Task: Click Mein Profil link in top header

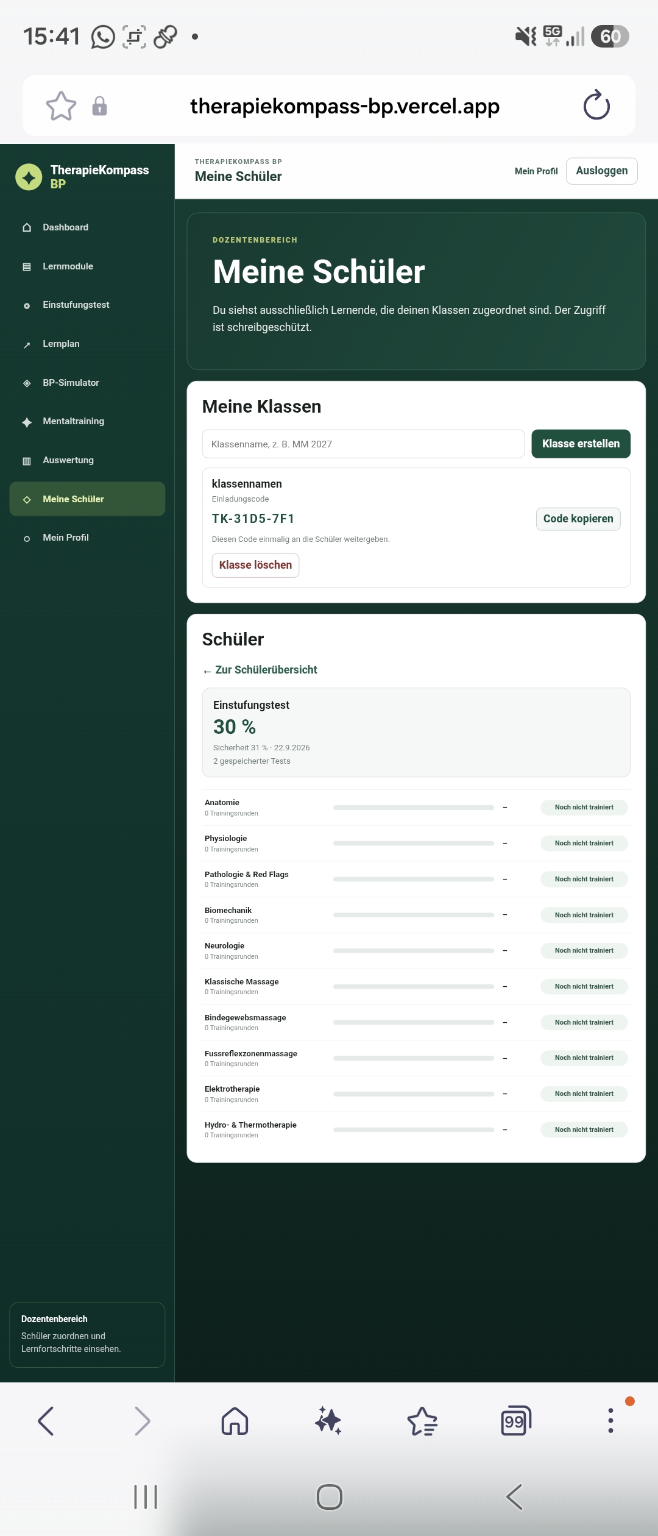Action: 536,171
